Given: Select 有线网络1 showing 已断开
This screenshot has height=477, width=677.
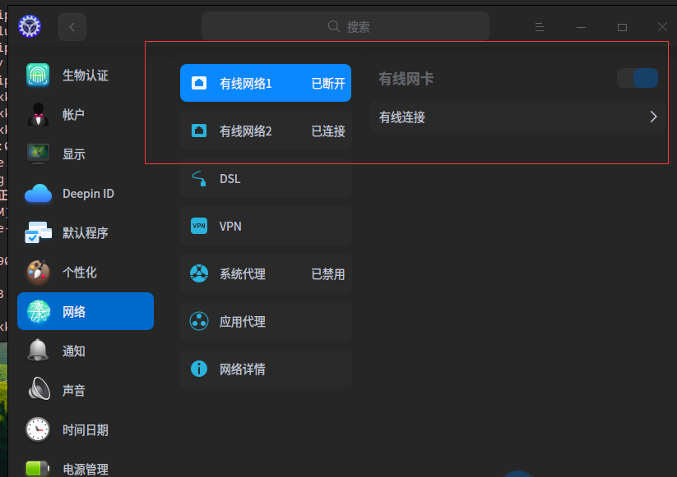Looking at the screenshot, I should coord(265,83).
